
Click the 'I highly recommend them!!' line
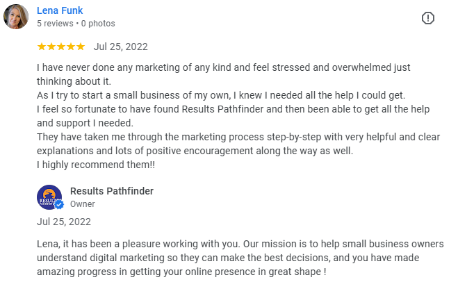point(95,163)
